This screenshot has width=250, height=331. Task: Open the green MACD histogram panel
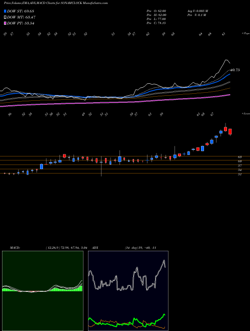pyautogui.click(x=42, y=291)
